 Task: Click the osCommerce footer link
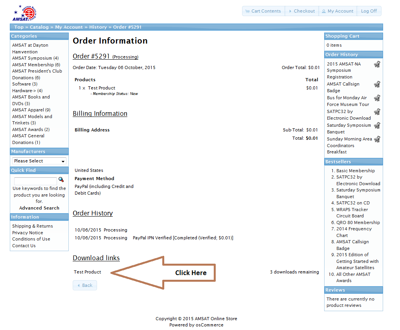coord(209,325)
